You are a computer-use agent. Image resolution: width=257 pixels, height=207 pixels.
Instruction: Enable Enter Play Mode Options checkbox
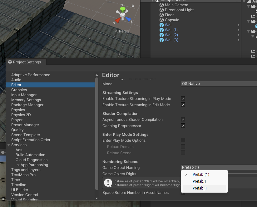183,140
